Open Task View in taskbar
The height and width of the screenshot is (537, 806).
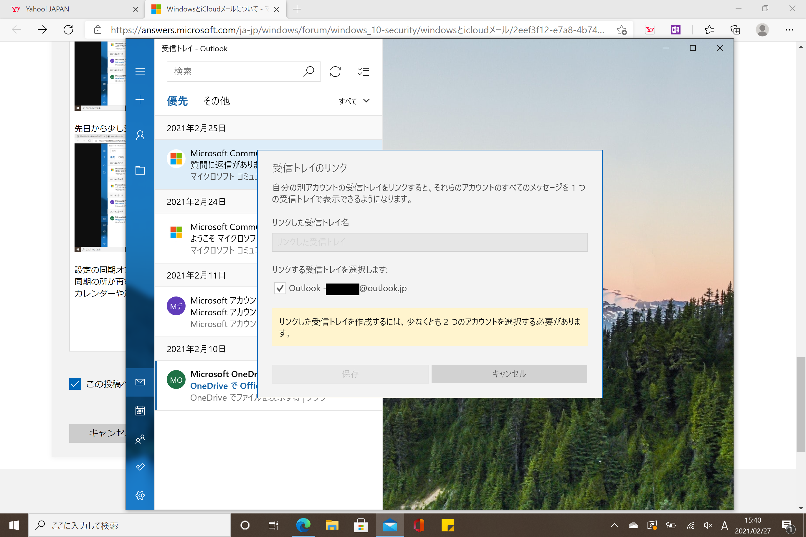tap(273, 525)
